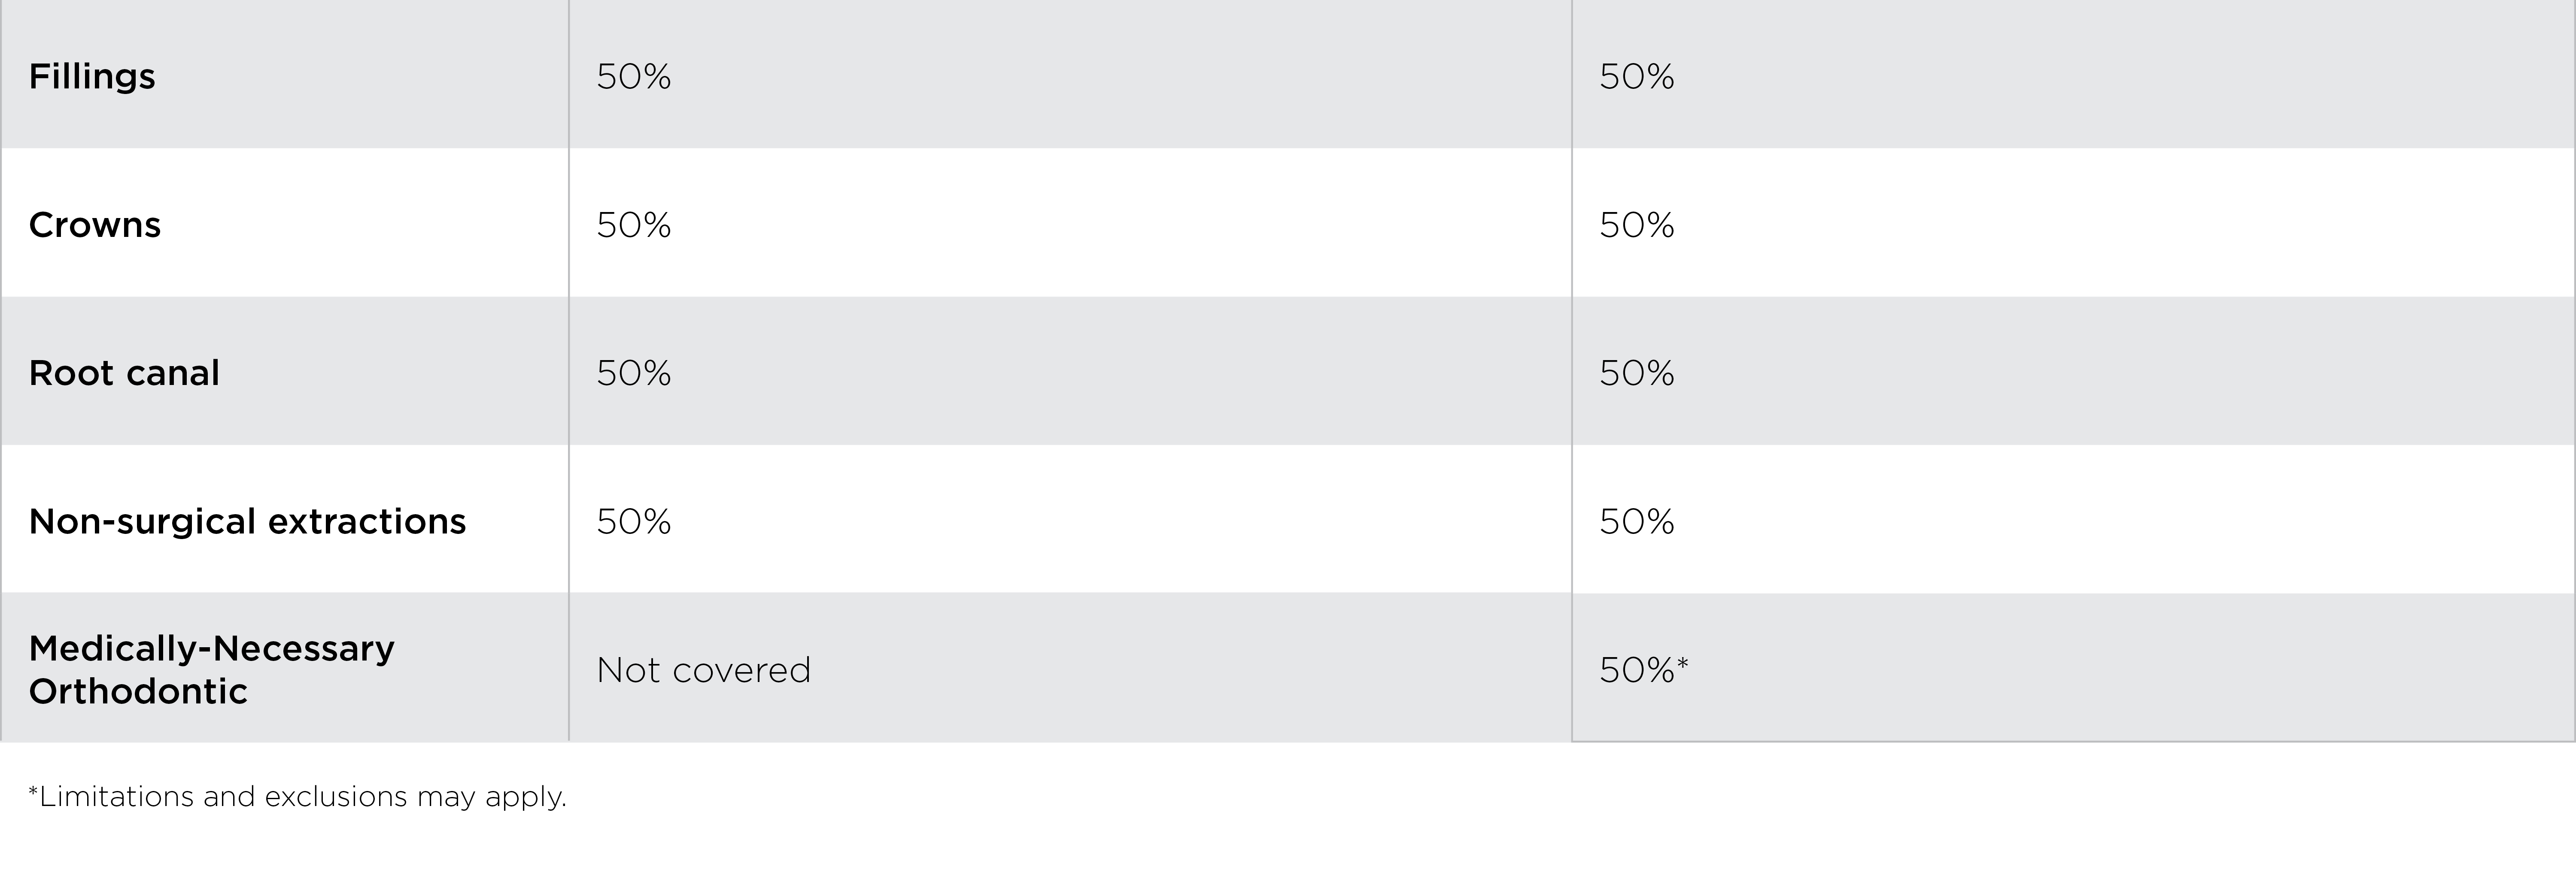Click the 'Medically-Necessary' text line

tap(212, 649)
